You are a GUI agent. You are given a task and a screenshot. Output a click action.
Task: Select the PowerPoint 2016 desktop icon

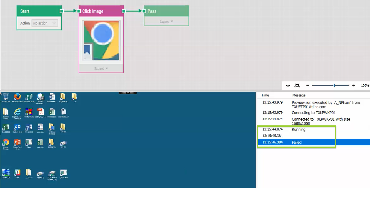pos(17,144)
